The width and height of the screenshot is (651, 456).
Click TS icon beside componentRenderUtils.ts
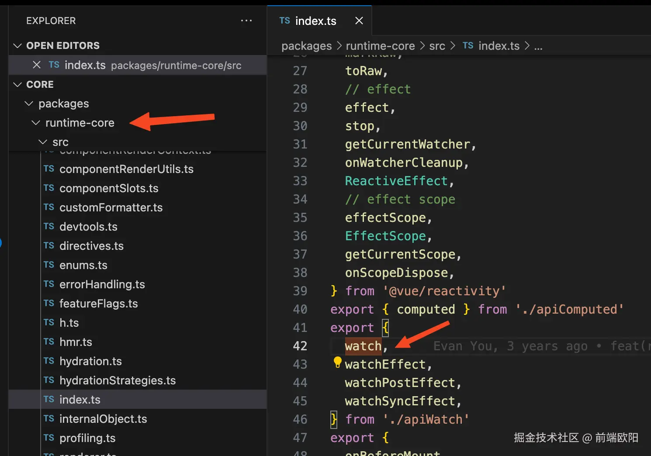pos(49,169)
